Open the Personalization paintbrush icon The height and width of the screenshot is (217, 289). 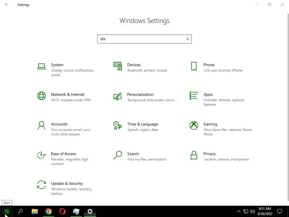(x=118, y=96)
